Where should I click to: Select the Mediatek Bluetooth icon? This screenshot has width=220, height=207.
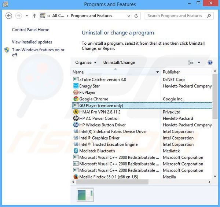[x=76, y=151]
